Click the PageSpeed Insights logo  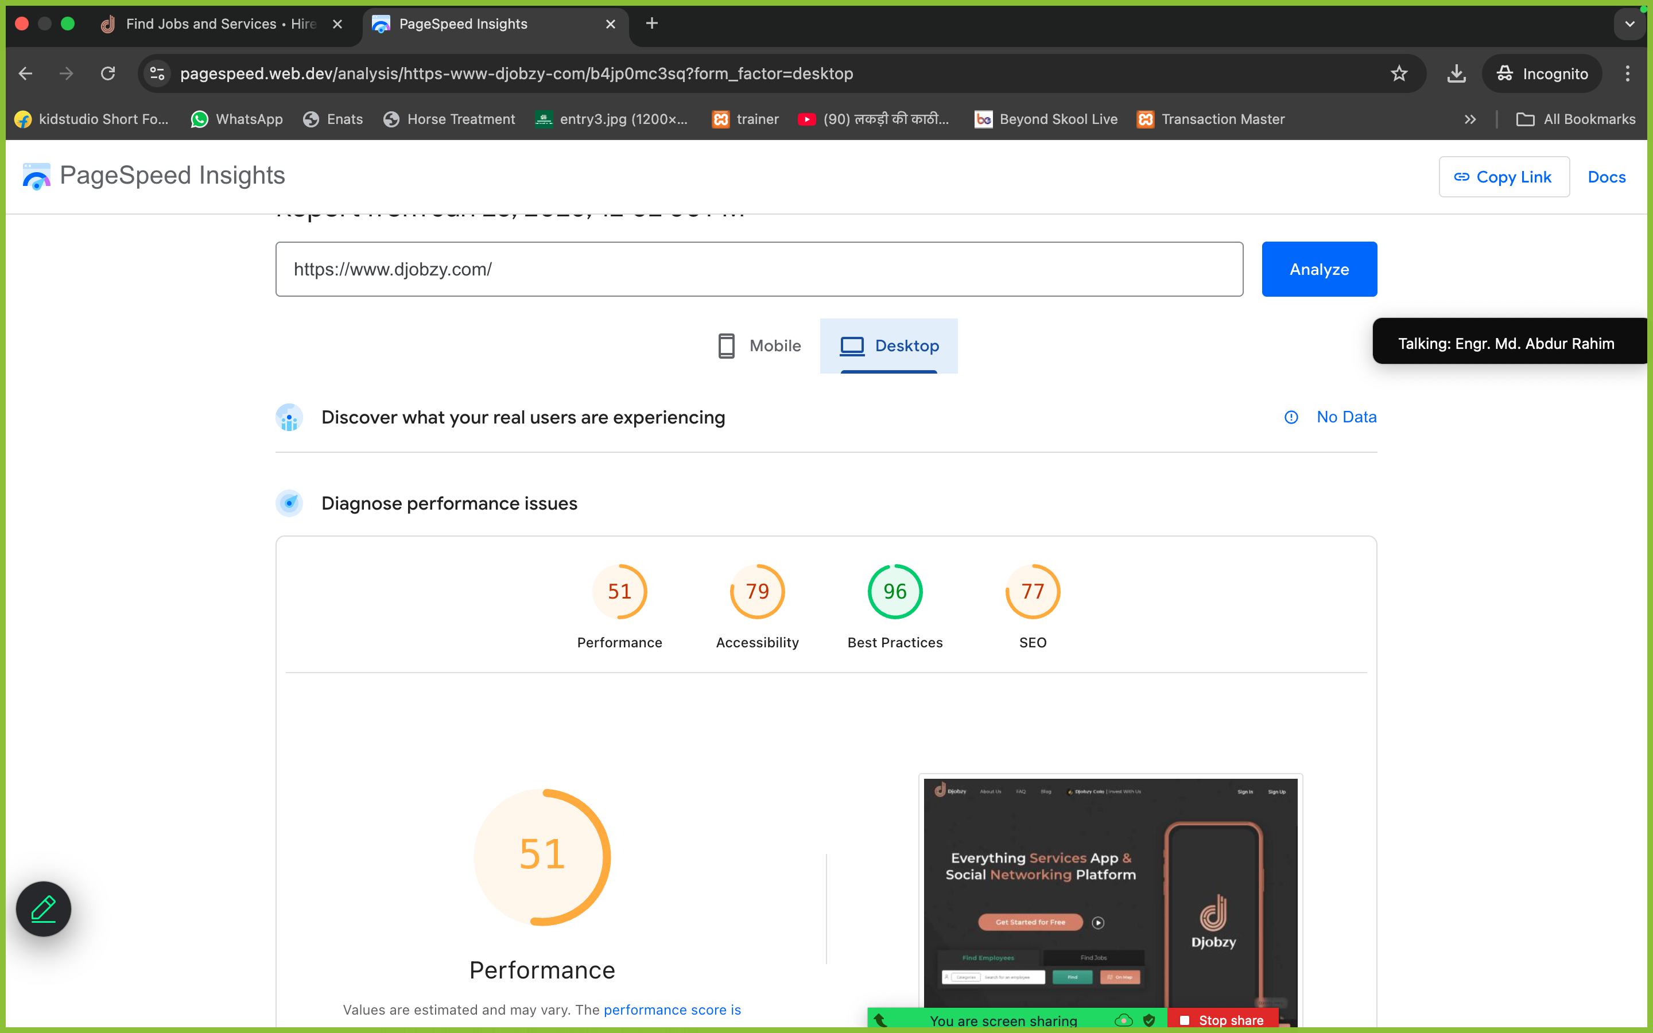pos(36,176)
